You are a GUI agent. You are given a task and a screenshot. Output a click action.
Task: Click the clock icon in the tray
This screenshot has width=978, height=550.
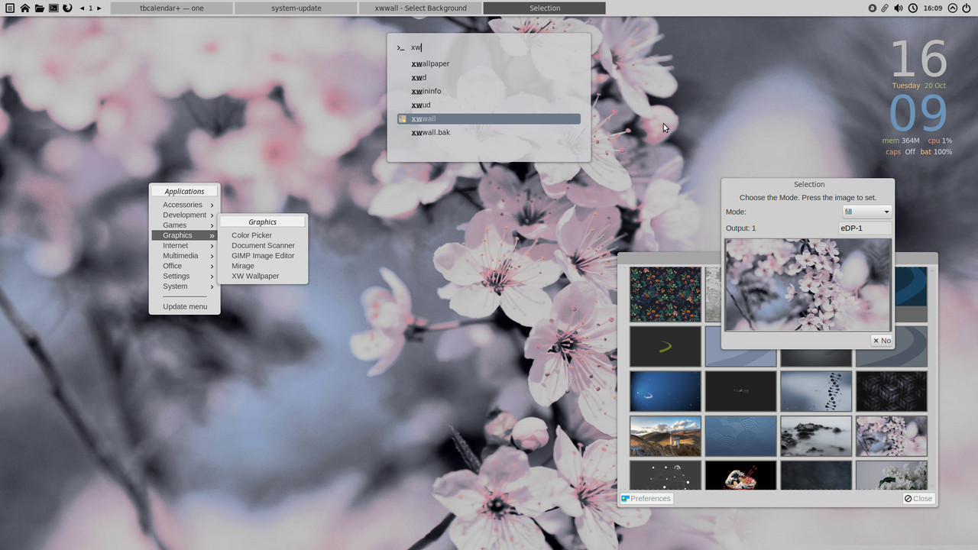[913, 8]
